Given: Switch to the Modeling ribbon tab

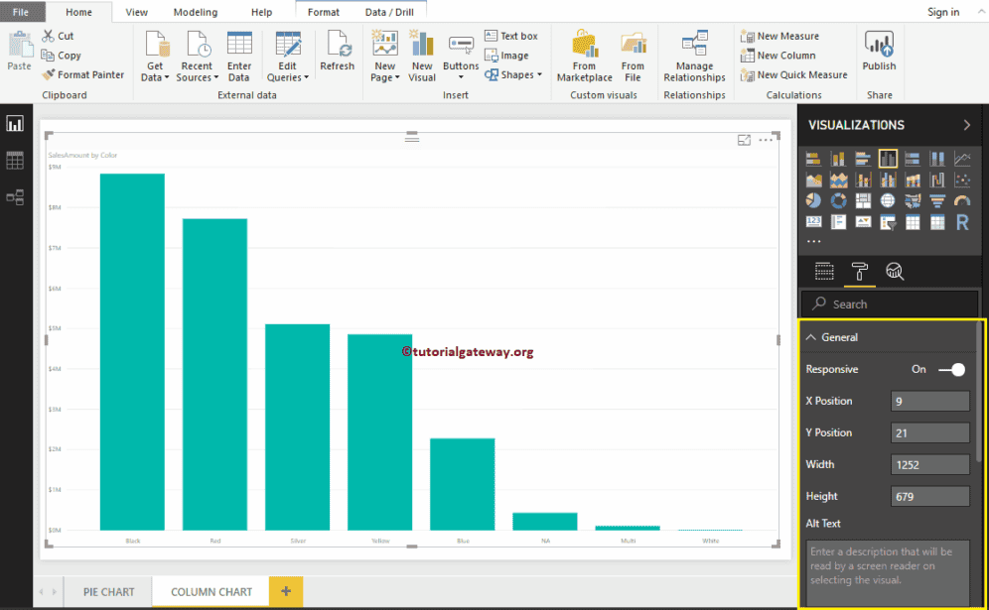Looking at the screenshot, I should tap(195, 12).
